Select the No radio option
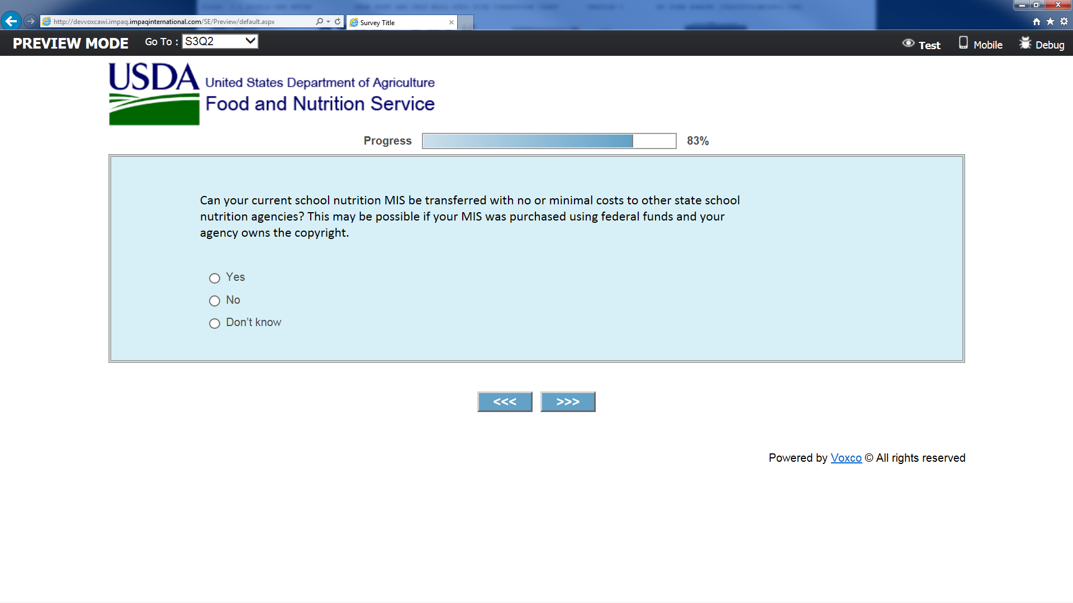1073x603 pixels. [x=215, y=301]
